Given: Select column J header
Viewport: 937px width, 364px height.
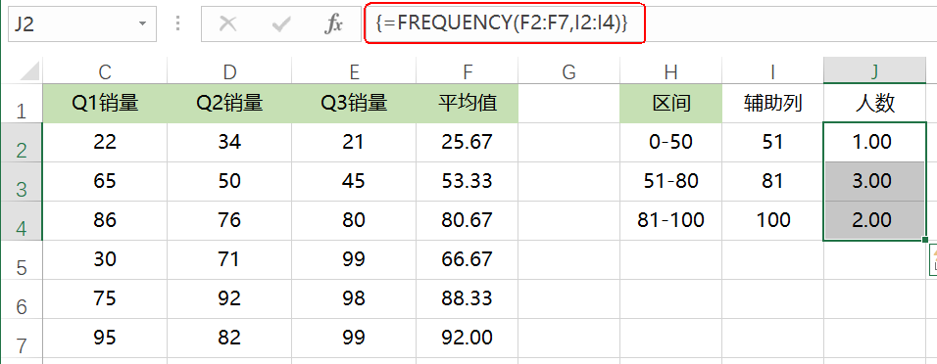Looking at the screenshot, I should coord(874,72).
